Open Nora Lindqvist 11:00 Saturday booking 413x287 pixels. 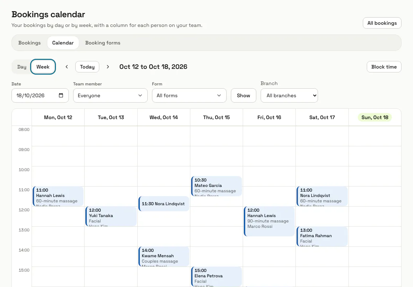[322, 196]
